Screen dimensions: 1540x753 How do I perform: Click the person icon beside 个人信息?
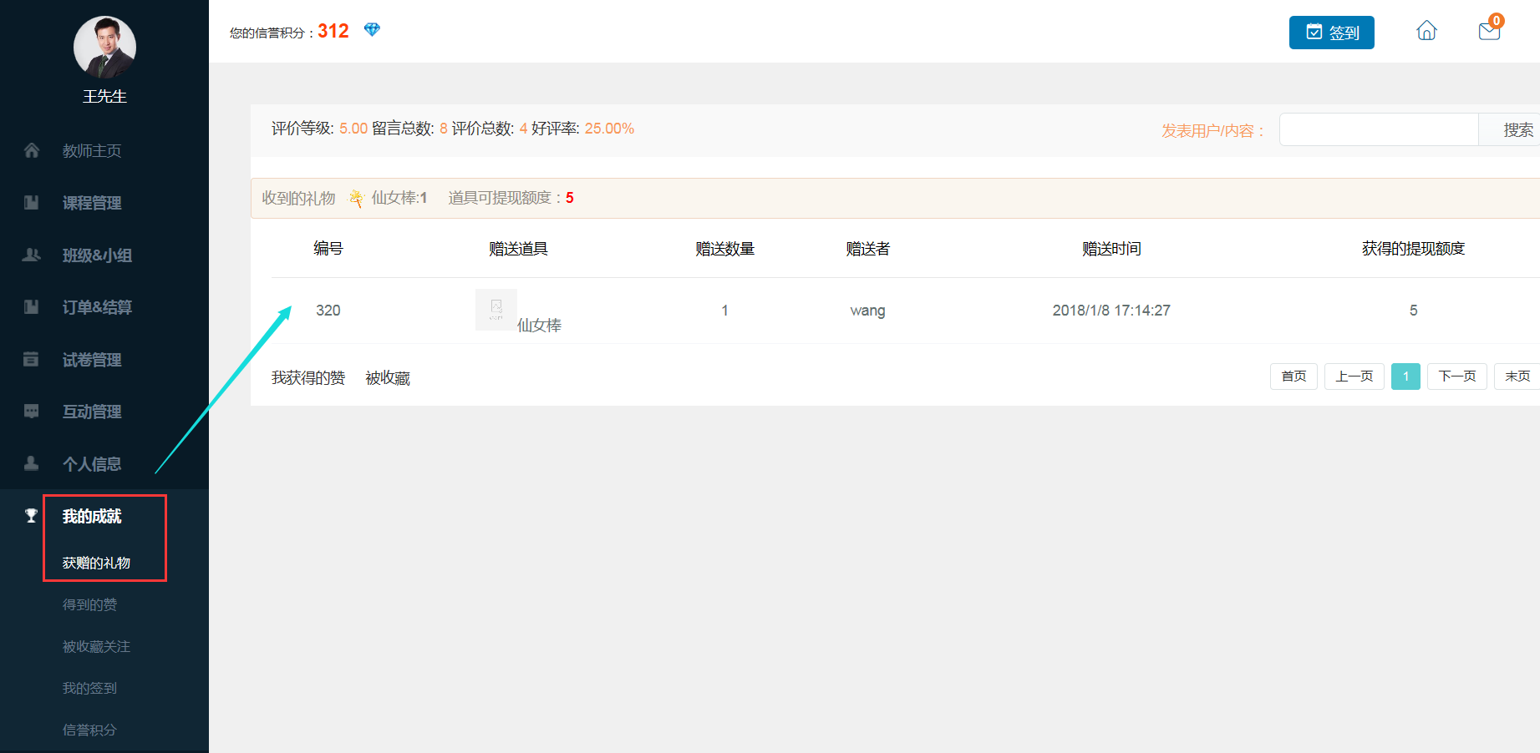tap(32, 463)
